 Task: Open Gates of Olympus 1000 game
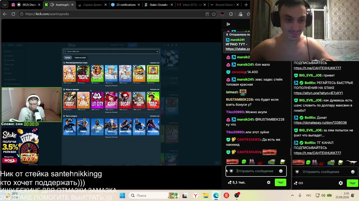tap(125, 73)
